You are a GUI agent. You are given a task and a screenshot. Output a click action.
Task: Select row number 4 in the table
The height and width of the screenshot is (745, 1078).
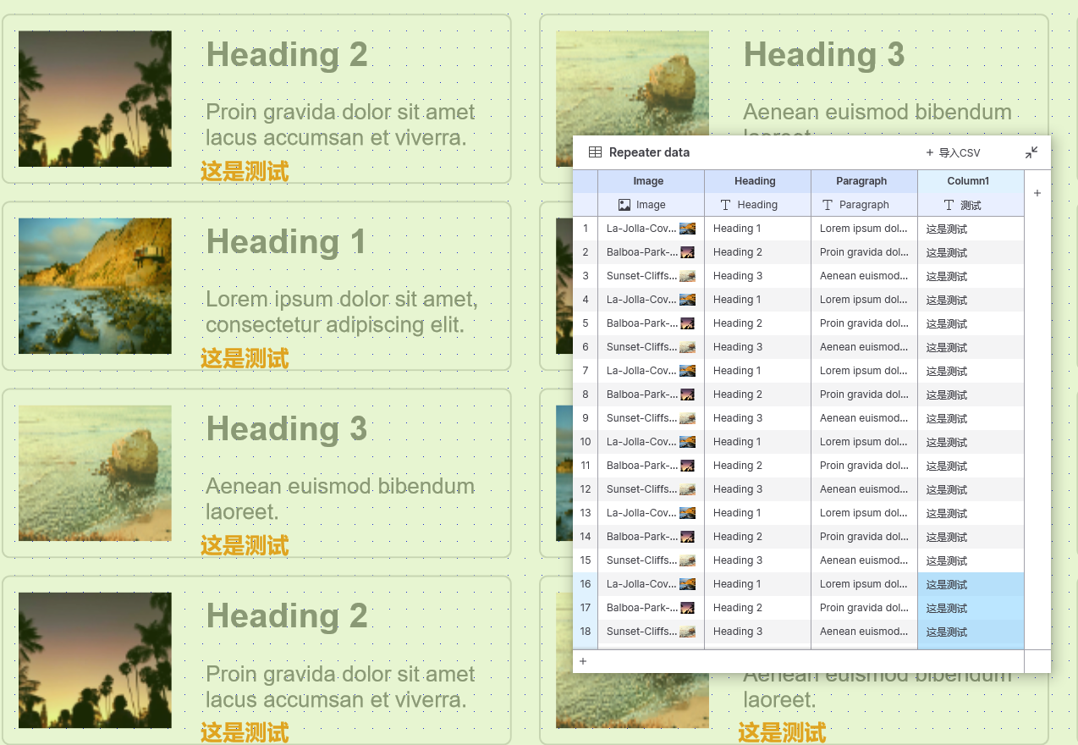(586, 300)
